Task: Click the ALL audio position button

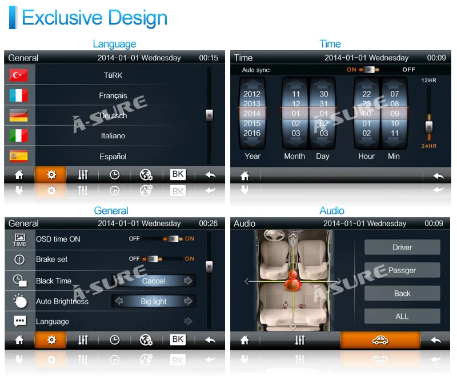Action: pyautogui.click(x=402, y=316)
